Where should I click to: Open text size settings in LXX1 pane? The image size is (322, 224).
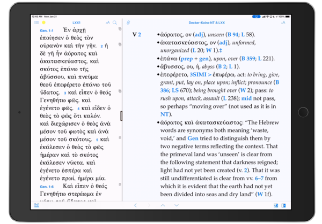[x=108, y=22]
